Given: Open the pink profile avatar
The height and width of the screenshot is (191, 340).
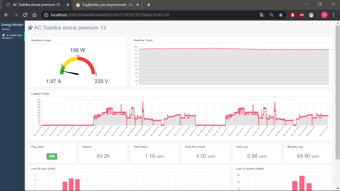Looking at the screenshot, I should (x=324, y=15).
